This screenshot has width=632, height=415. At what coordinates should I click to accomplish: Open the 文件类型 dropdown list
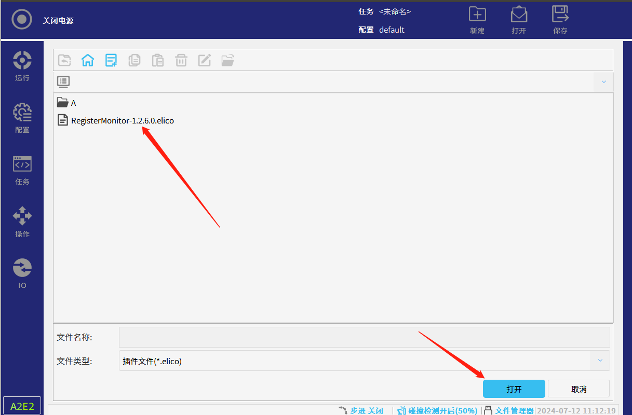pos(600,361)
